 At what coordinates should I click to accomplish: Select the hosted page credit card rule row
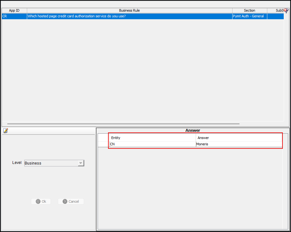[130, 16]
